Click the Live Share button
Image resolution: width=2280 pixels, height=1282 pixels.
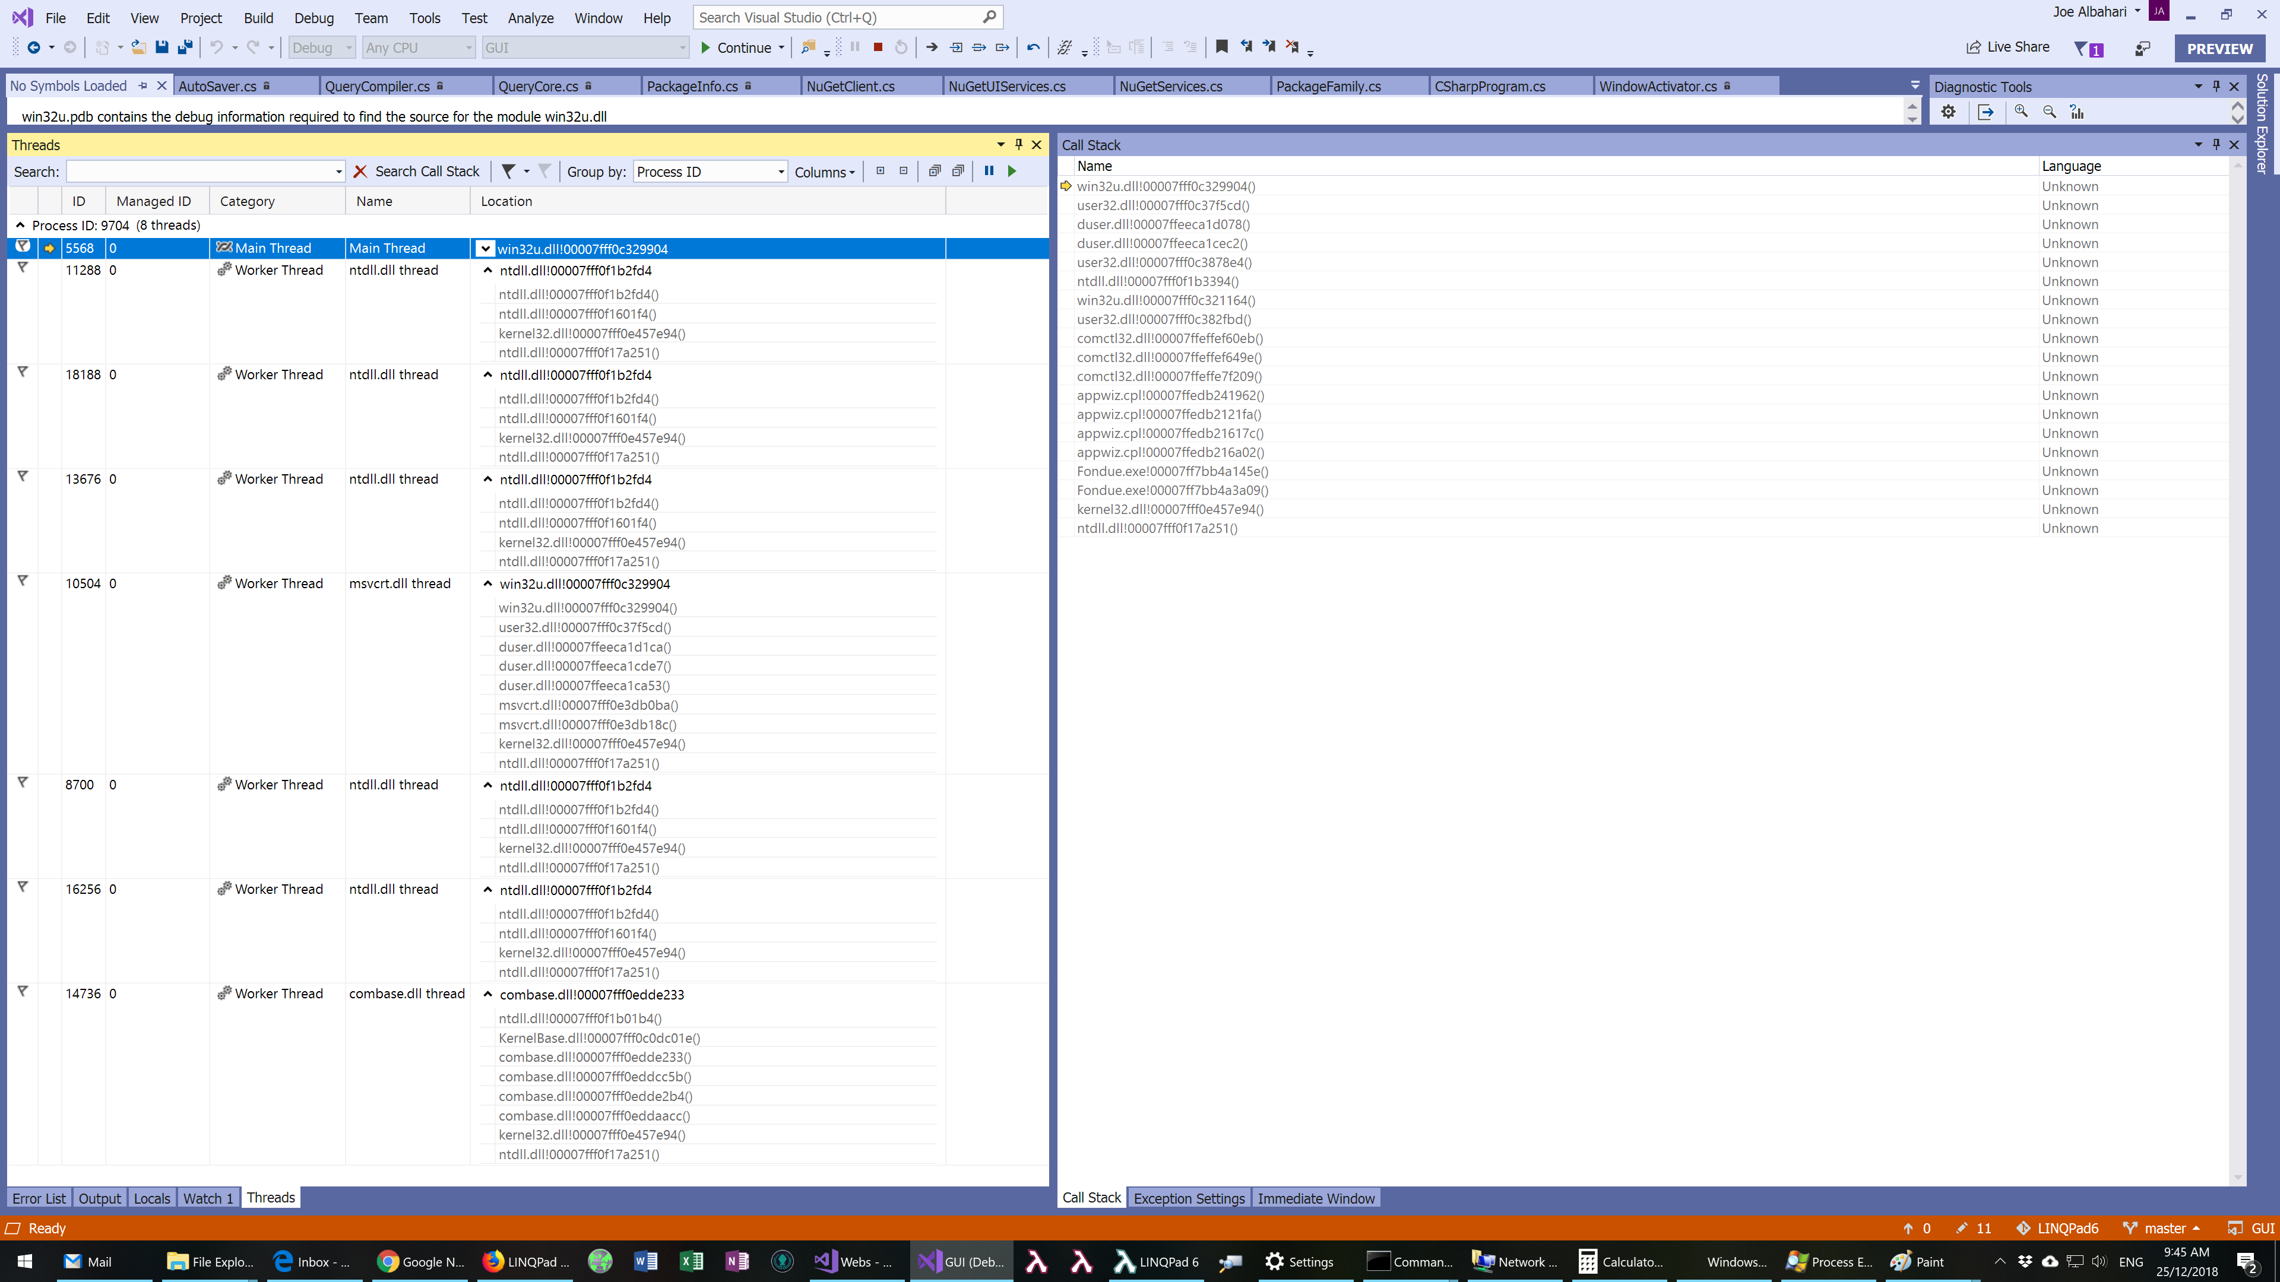[2007, 47]
